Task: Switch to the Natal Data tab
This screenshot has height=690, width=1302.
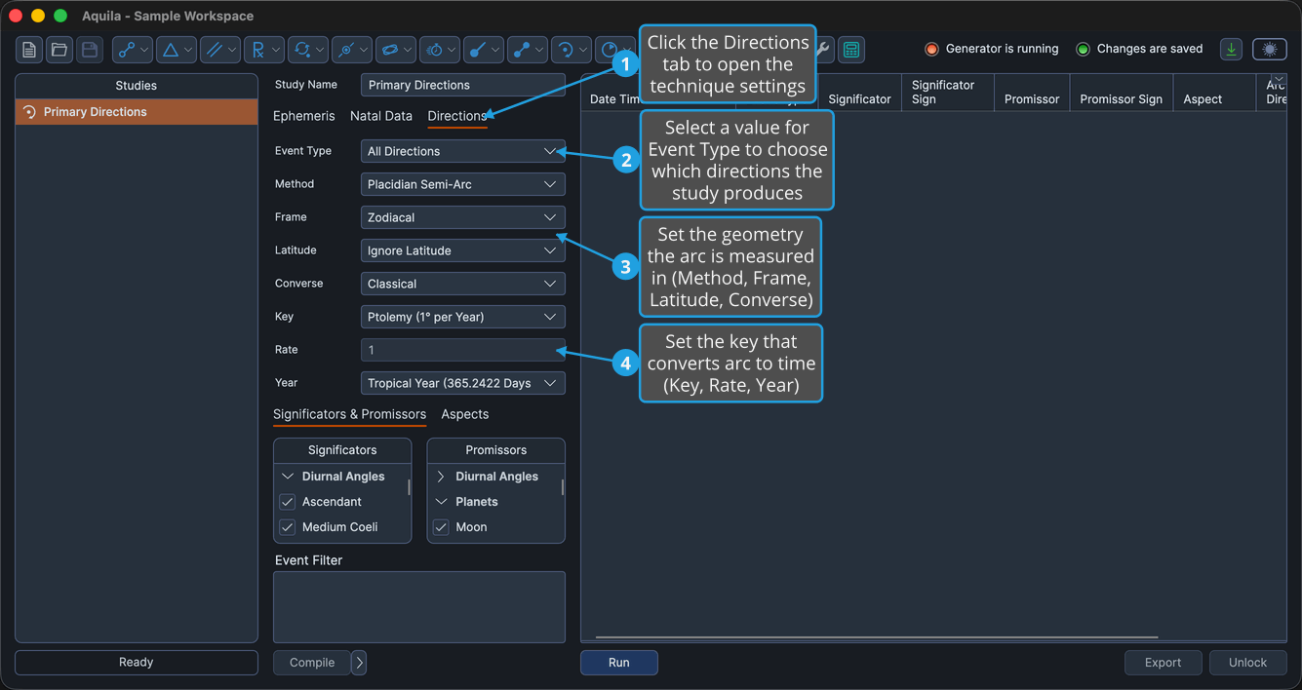Action: pos(381,116)
